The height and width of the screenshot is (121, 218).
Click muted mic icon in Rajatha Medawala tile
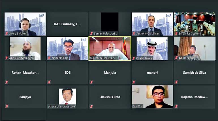click(176, 106)
